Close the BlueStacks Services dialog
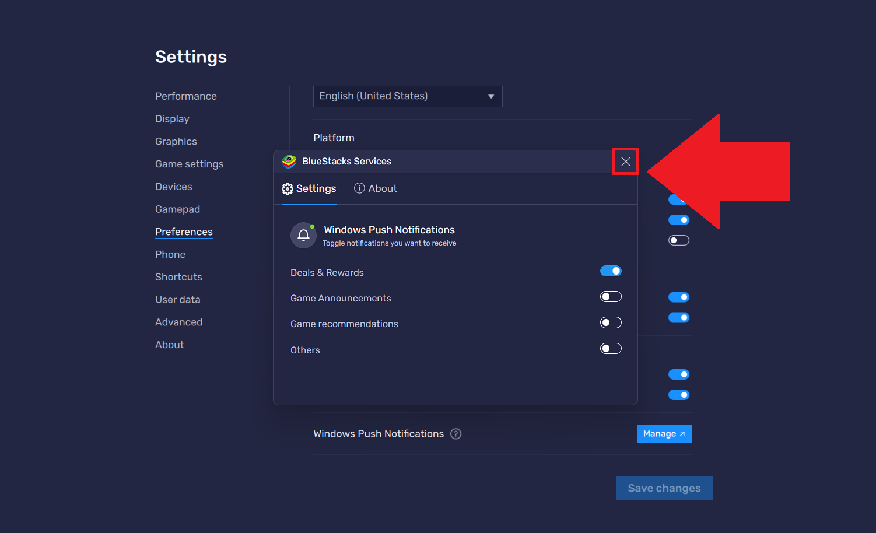The height and width of the screenshot is (533, 876). (x=625, y=162)
